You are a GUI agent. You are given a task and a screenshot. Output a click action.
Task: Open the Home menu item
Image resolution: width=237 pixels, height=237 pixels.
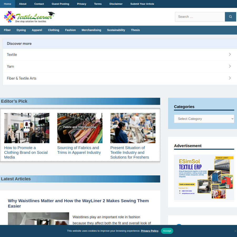pyautogui.click(x=7, y=4)
